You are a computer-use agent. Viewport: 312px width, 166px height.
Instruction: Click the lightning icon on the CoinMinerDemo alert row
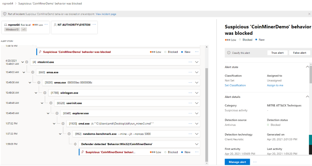coord(40,51)
